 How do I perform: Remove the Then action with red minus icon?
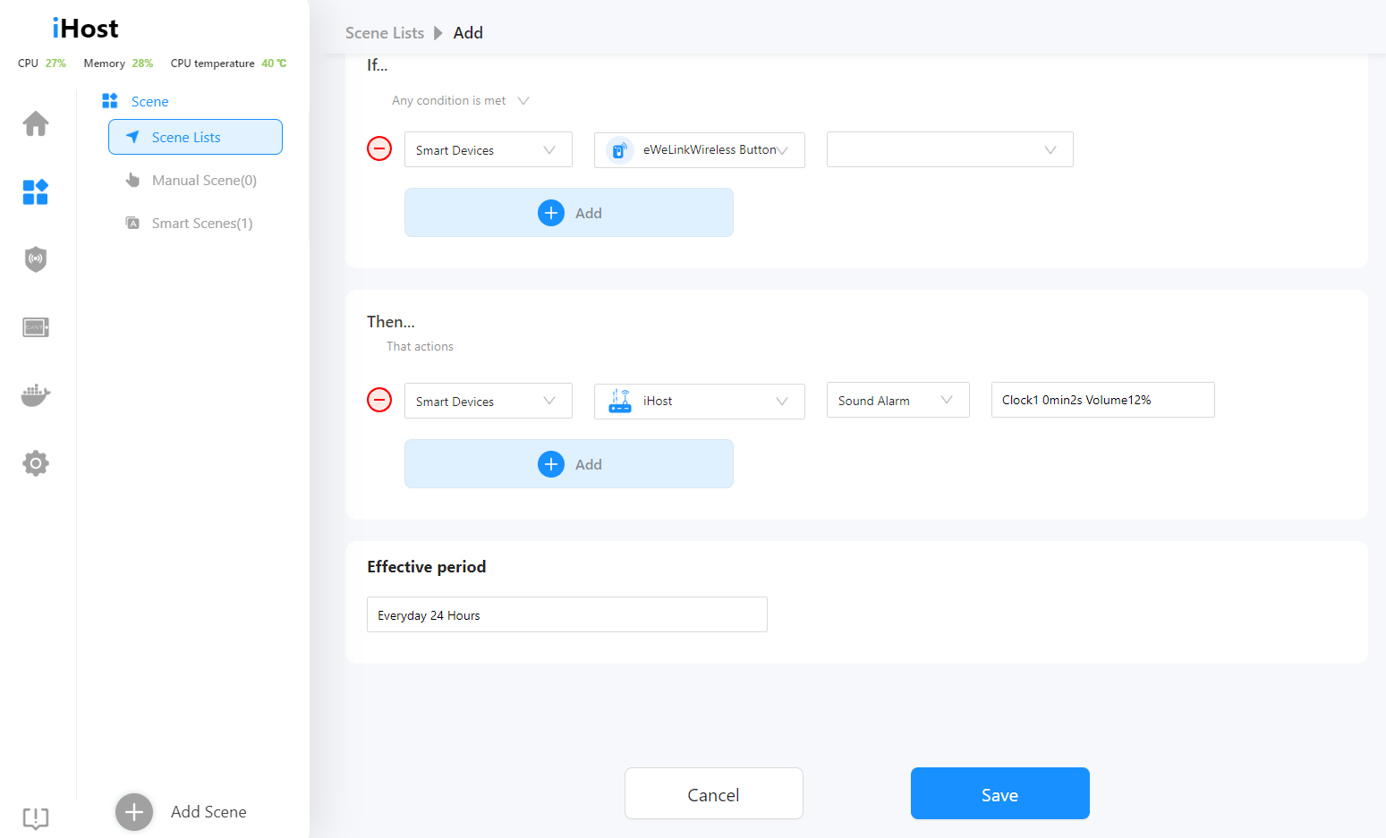coord(379,400)
